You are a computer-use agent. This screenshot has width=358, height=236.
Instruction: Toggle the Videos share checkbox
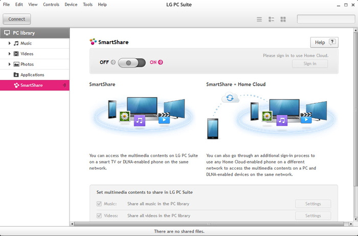[99, 216]
